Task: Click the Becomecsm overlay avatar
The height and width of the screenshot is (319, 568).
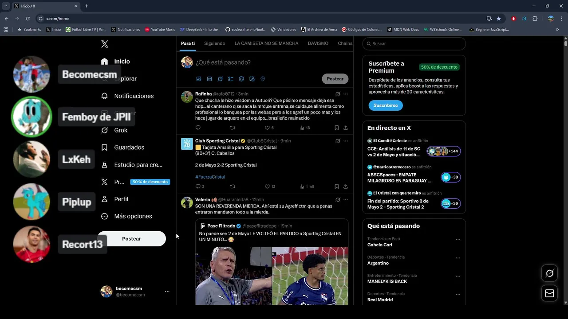Action: [x=32, y=74]
